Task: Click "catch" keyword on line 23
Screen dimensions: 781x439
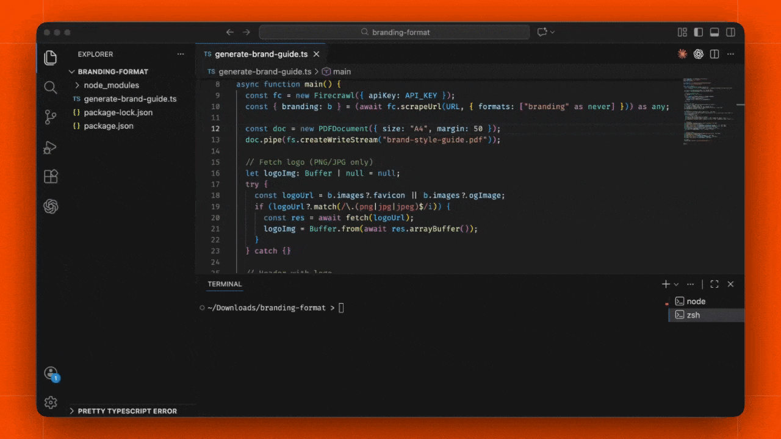Action: pos(266,251)
